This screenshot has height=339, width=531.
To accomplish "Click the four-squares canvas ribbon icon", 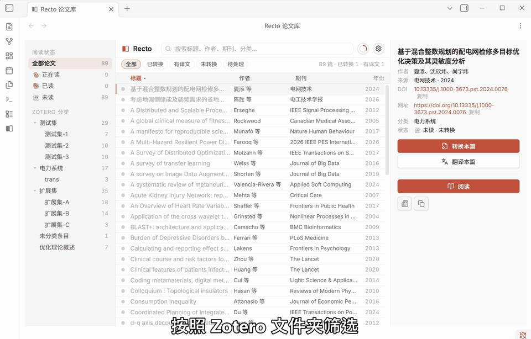I will (9, 56).
